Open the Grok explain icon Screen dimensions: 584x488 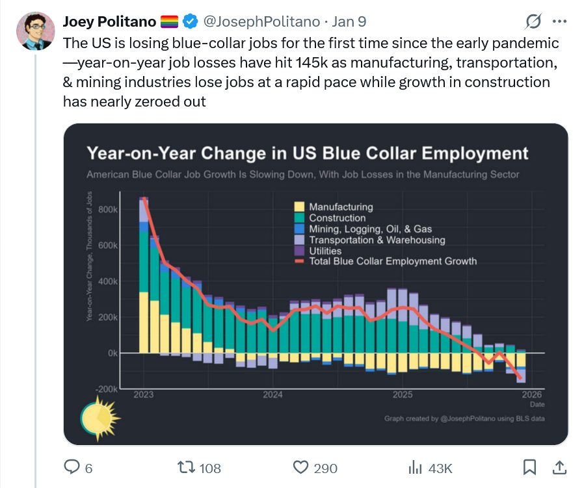[x=533, y=22]
